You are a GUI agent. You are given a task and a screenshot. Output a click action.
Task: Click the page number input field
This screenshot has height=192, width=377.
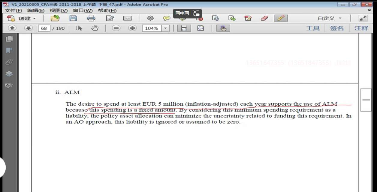[x=44, y=28]
